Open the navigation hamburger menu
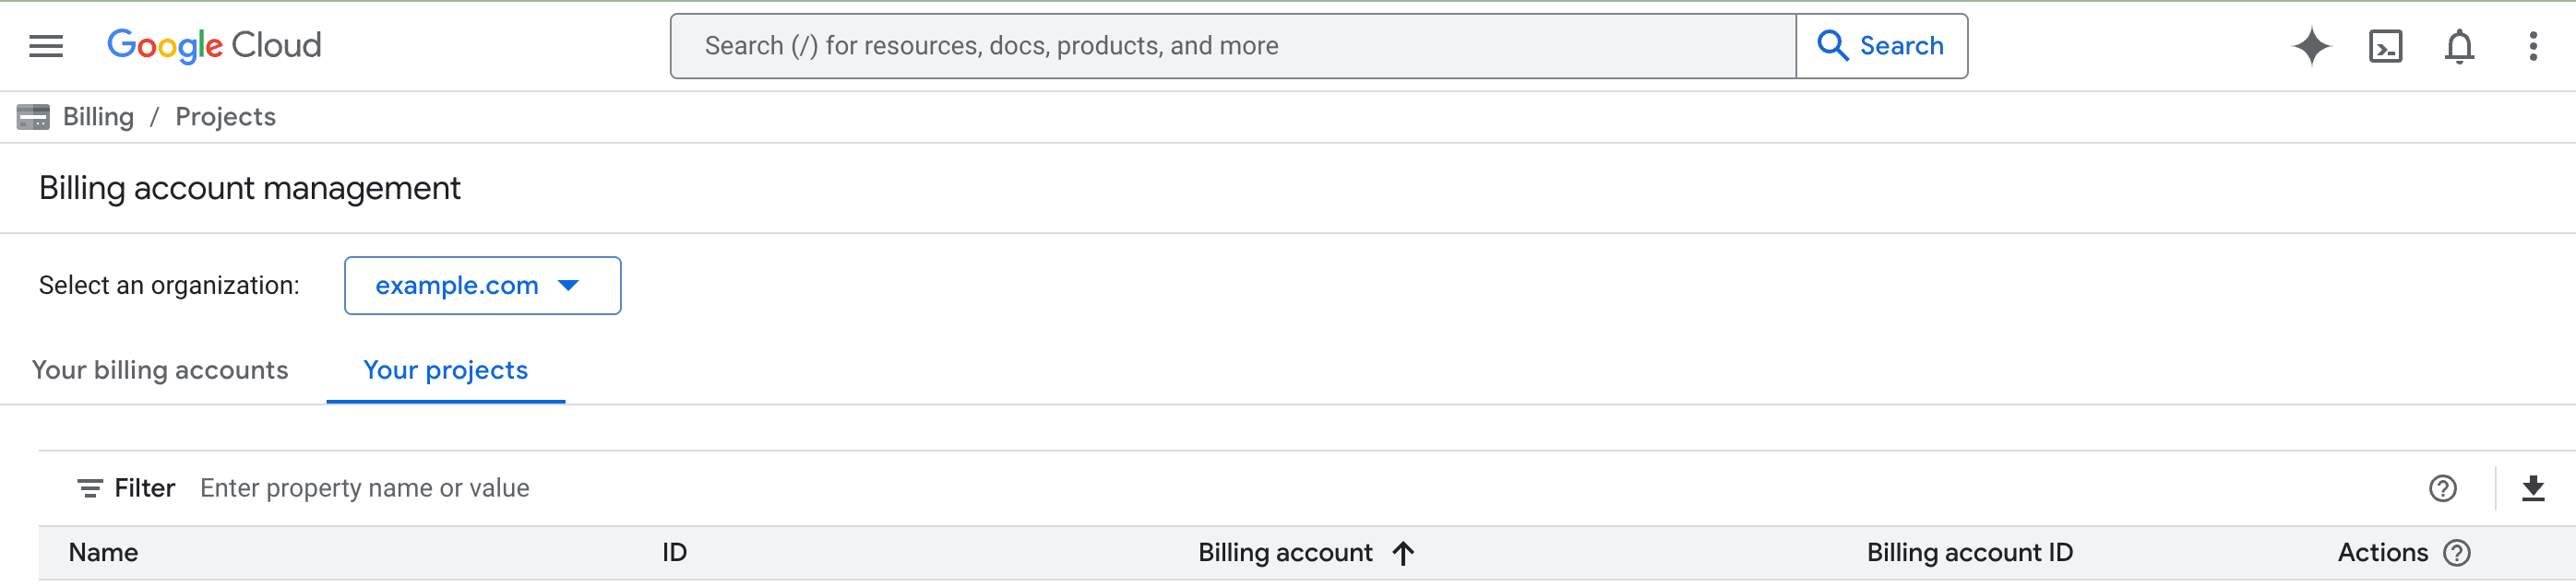Screen dimensions: 2576x586 46,45
